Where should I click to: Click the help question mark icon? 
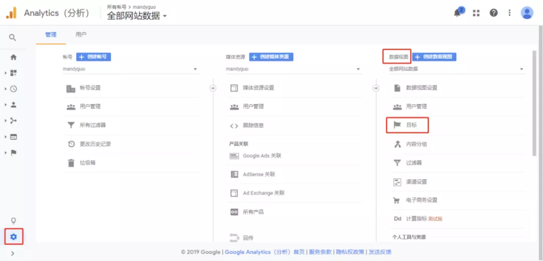[x=493, y=13]
